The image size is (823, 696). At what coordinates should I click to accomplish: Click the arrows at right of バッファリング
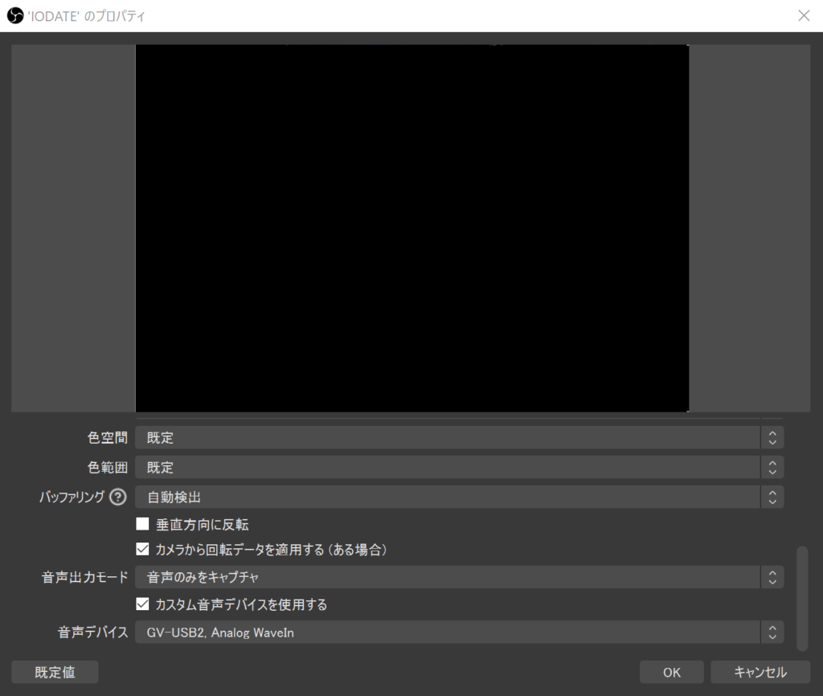click(x=772, y=497)
